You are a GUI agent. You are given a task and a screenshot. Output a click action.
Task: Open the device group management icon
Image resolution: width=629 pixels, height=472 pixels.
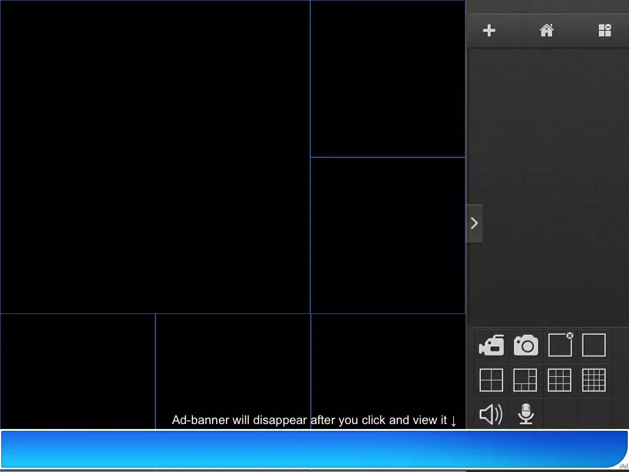605,30
